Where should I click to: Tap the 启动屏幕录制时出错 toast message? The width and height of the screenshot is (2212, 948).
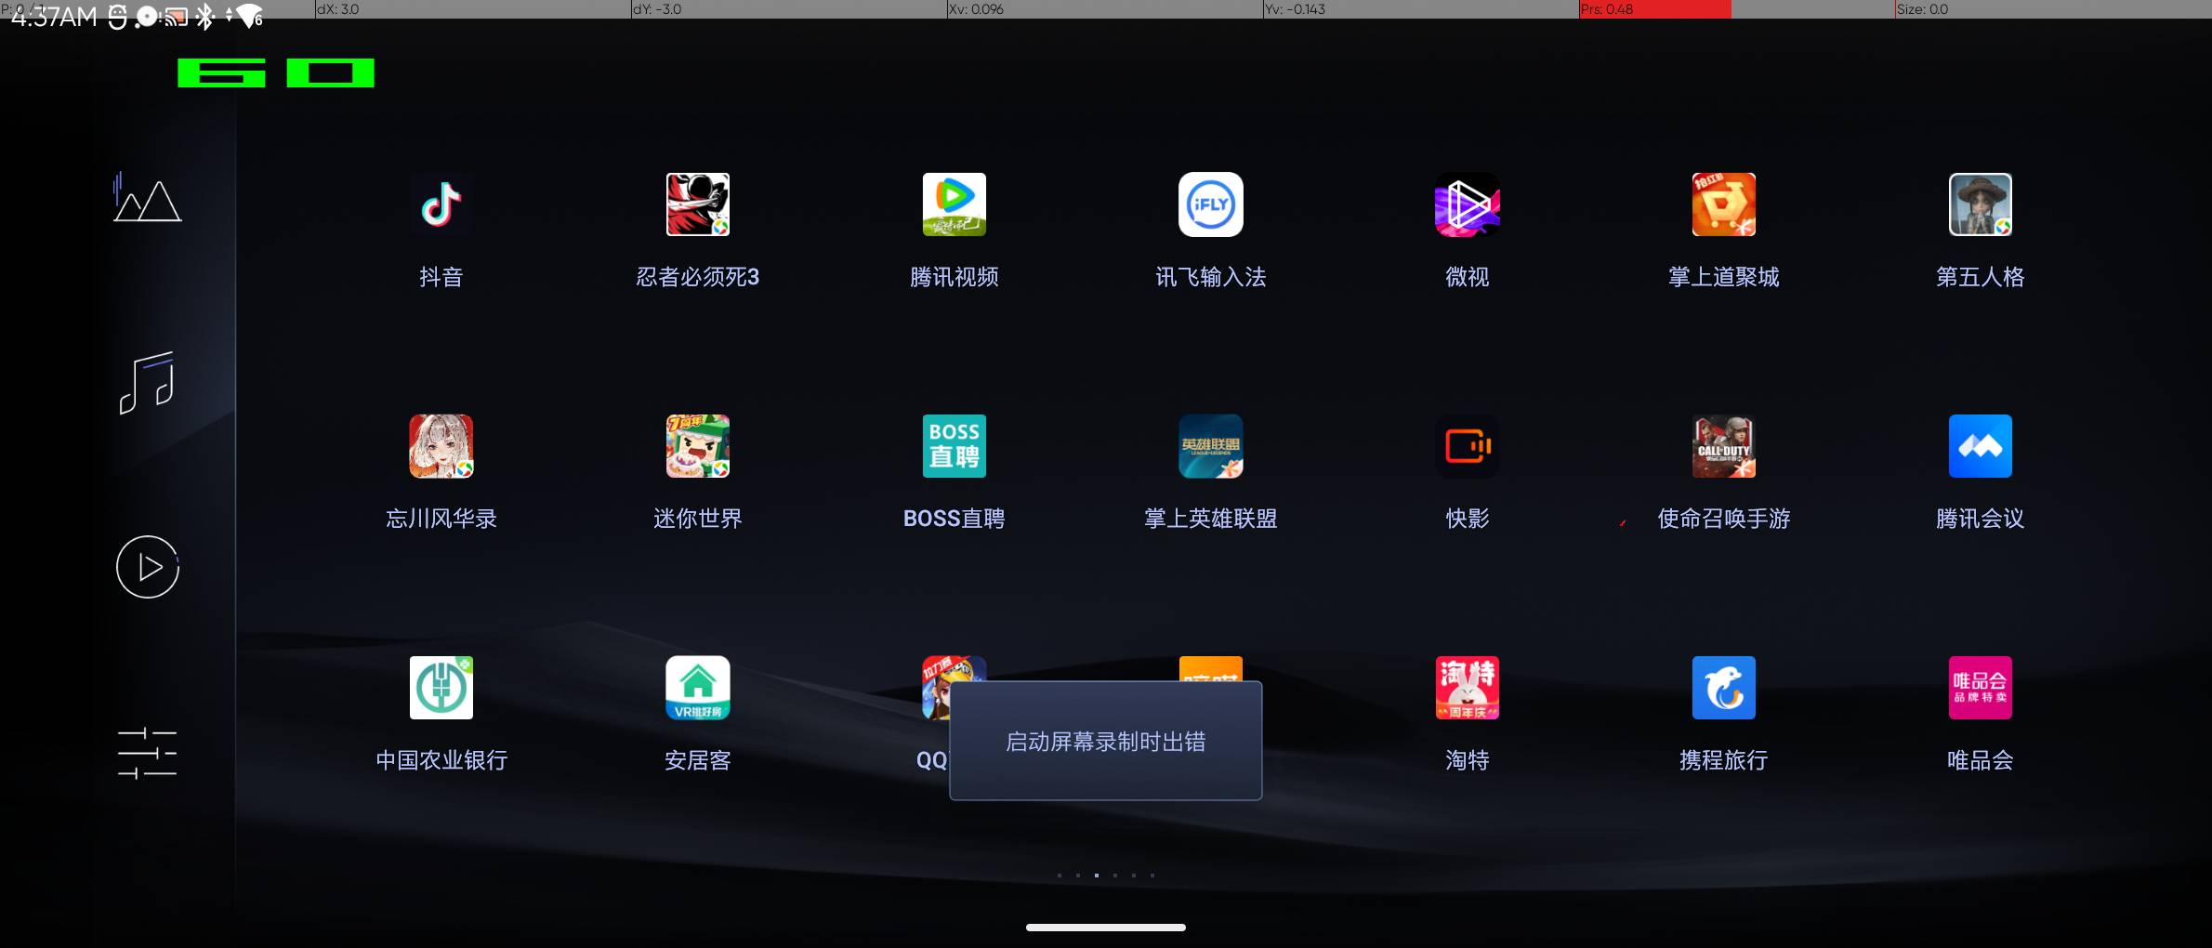click(1105, 741)
